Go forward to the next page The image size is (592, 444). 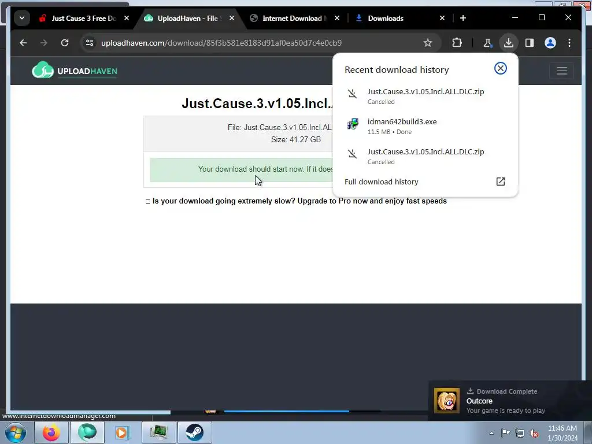pyautogui.click(x=44, y=43)
